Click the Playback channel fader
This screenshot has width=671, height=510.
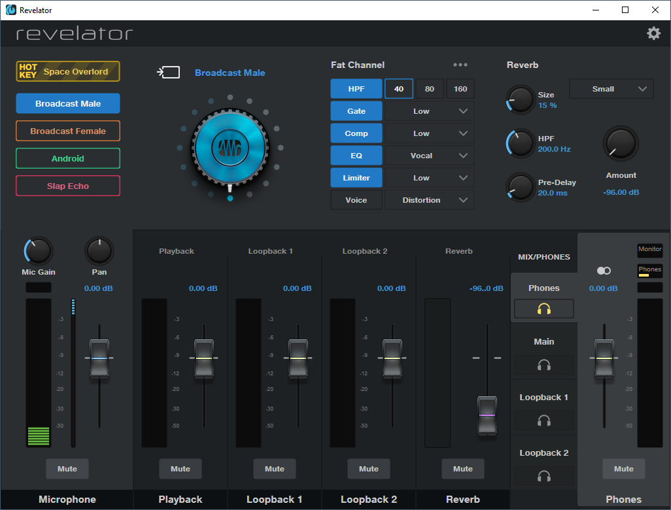tap(203, 358)
